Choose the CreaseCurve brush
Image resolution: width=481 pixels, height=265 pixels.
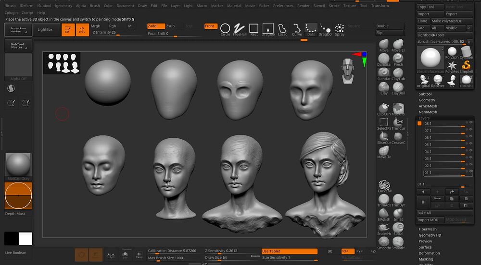coord(398,138)
